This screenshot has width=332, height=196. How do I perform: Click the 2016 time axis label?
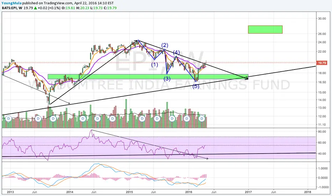point(189,192)
